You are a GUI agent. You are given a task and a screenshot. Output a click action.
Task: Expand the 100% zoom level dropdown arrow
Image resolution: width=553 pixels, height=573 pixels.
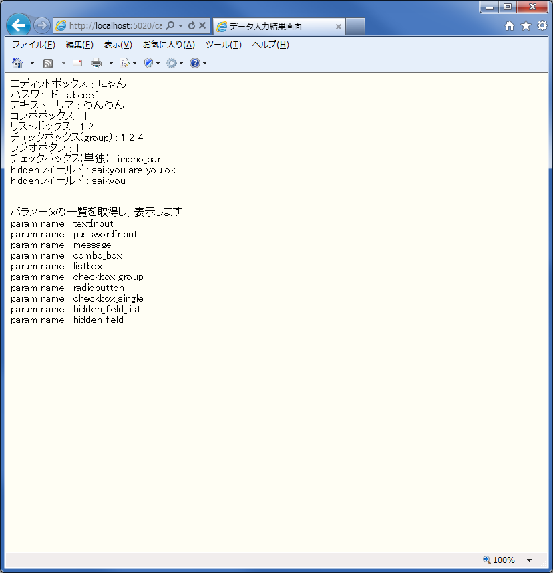[x=529, y=560]
